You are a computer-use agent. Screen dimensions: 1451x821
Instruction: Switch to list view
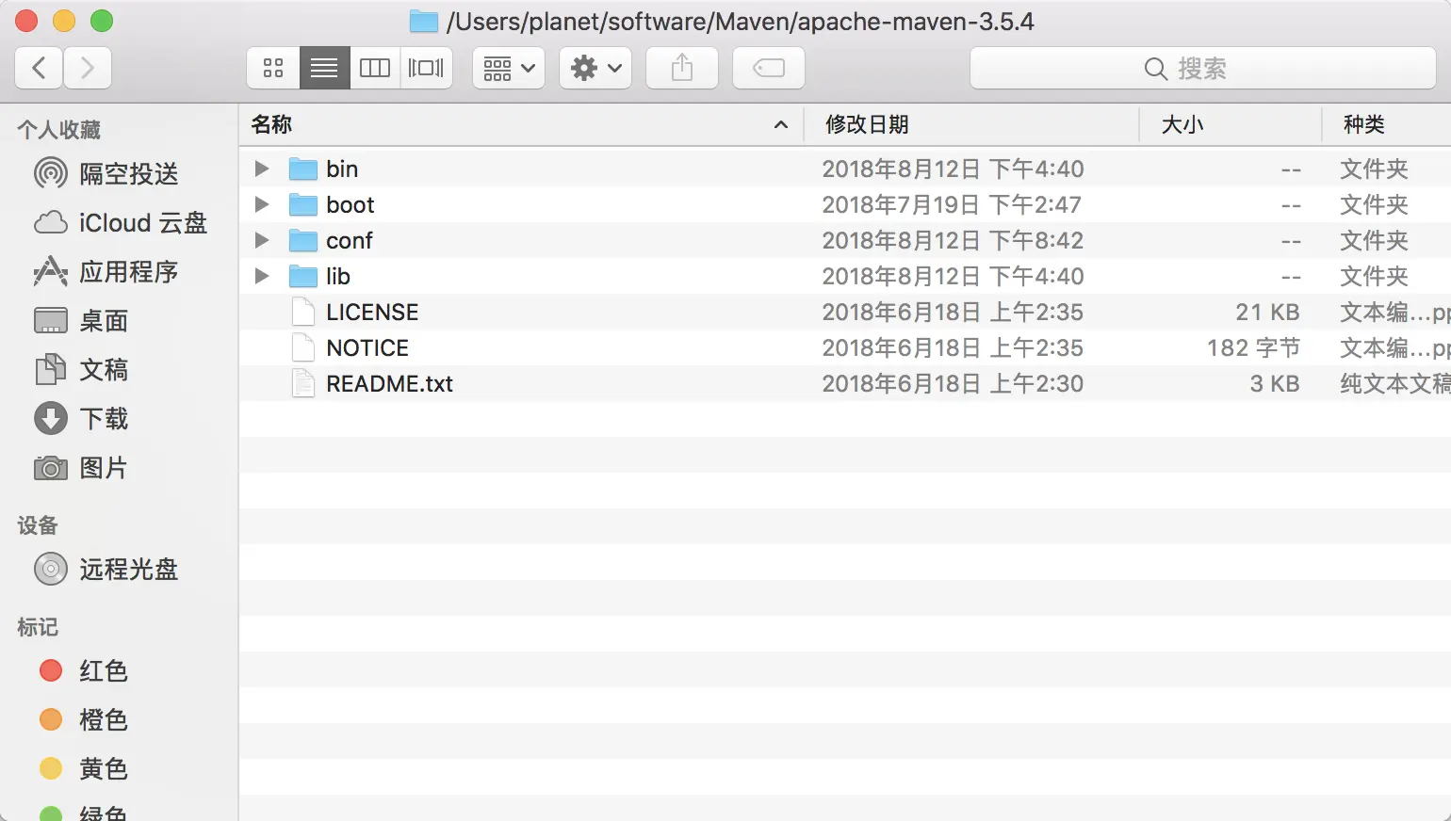click(324, 68)
